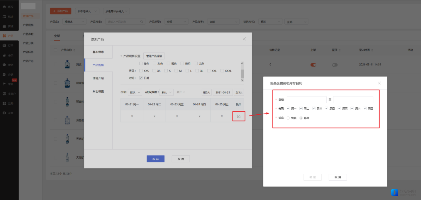The image size is (421, 200).
Task: Click the 多商户 sidebar icon
Action: pos(4,94)
